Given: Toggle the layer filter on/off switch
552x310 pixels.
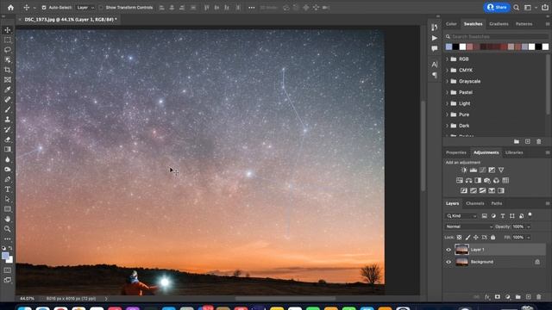Looking at the screenshot, I should [530, 214].
